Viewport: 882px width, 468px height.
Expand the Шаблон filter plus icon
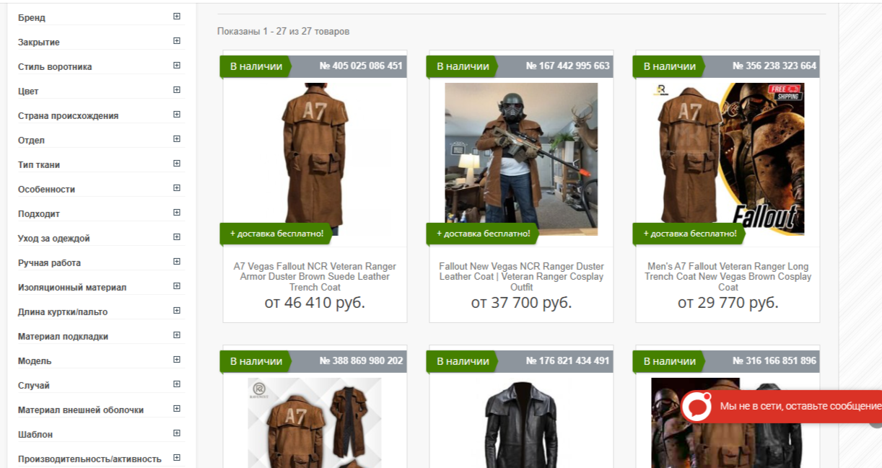(177, 433)
